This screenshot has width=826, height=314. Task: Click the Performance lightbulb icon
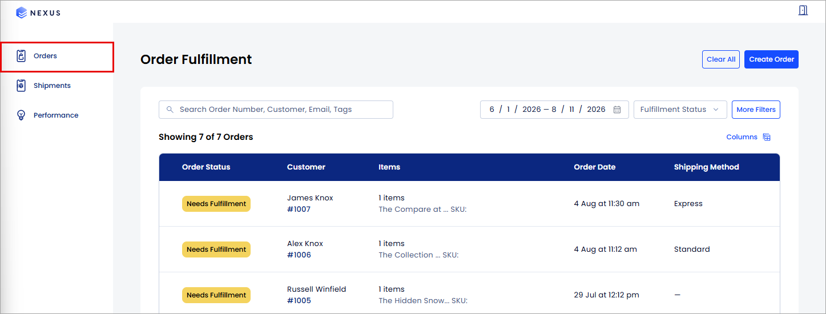point(21,115)
